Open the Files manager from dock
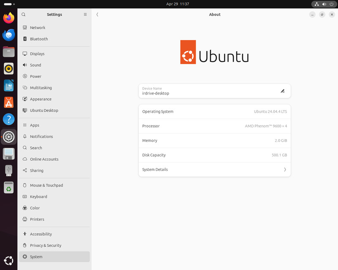 (8, 51)
